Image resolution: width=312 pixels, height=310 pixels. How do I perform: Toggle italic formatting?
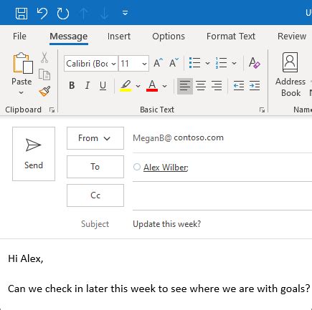pyautogui.click(x=88, y=85)
